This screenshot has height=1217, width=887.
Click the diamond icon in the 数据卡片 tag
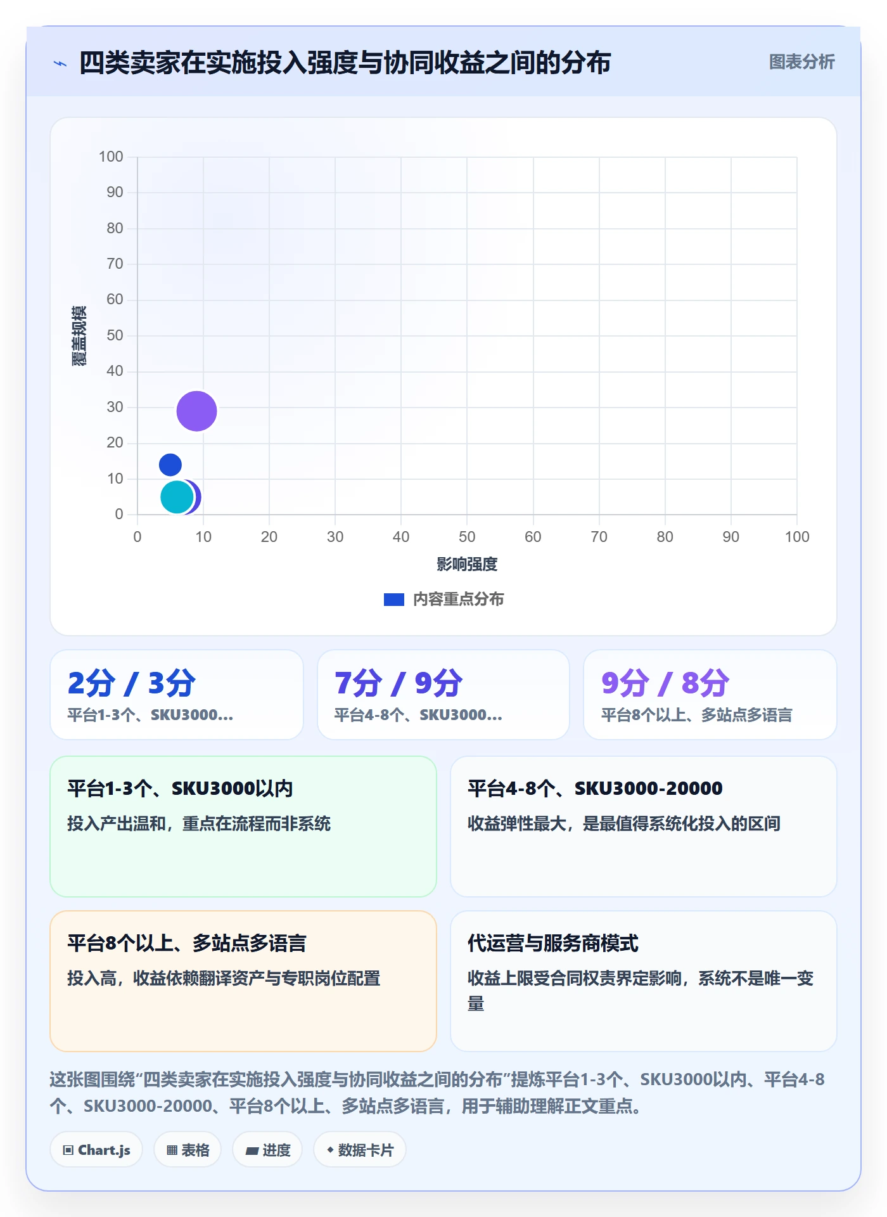click(x=330, y=1150)
